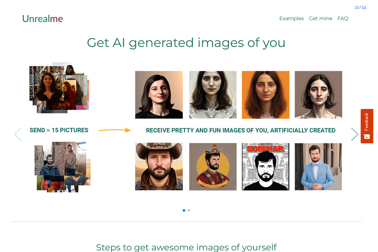378x252 pixels.
Task: Select the second carousel dot
Action: coord(189,210)
